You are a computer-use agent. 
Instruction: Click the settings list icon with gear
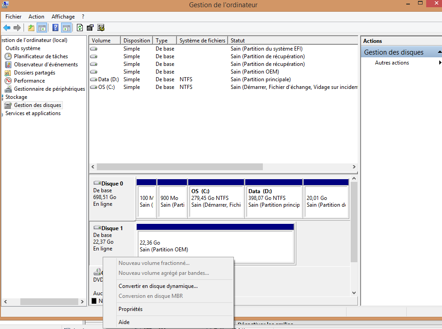(x=101, y=28)
